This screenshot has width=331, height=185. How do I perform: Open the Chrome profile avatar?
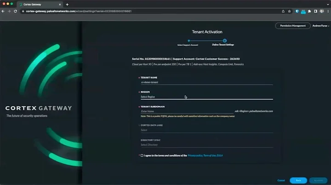[322, 11]
